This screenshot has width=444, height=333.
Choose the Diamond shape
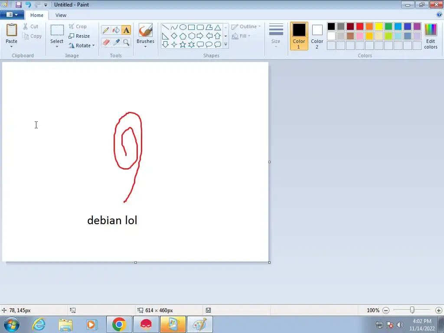pyautogui.click(x=174, y=36)
